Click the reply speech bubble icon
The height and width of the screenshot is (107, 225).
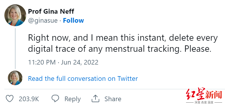(x=55, y=98)
